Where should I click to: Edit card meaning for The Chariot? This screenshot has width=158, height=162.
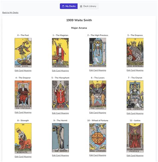(x=135, y=113)
